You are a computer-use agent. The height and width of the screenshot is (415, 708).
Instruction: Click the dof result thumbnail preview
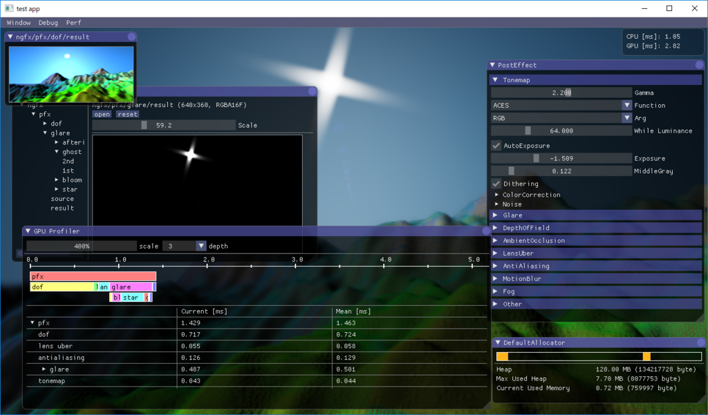(x=71, y=74)
